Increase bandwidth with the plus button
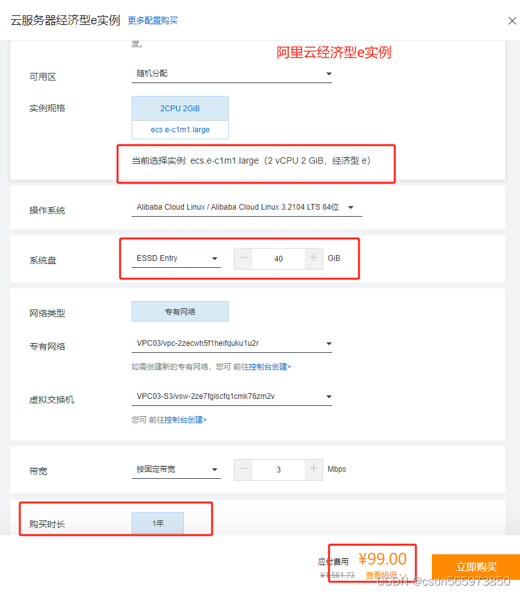The height and width of the screenshot is (592, 520). [x=314, y=470]
